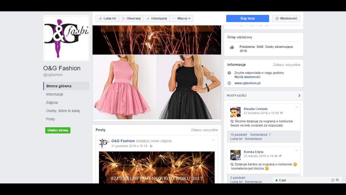This screenshot has width=346, height=195.
Task: Click the O&G Fashion avatar on the post
Action: point(104,144)
